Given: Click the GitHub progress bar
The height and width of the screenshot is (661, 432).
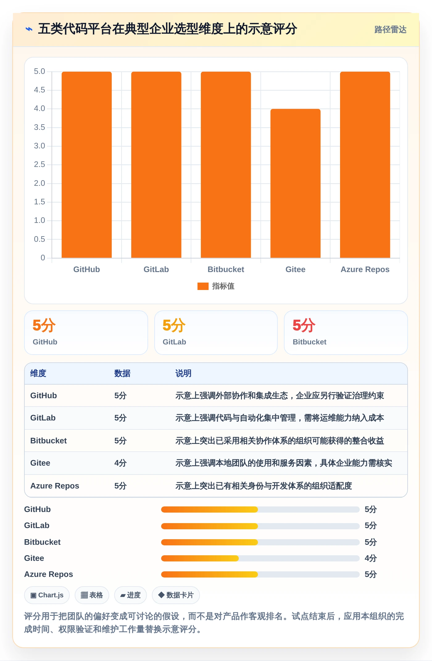Looking at the screenshot, I should point(260,510).
